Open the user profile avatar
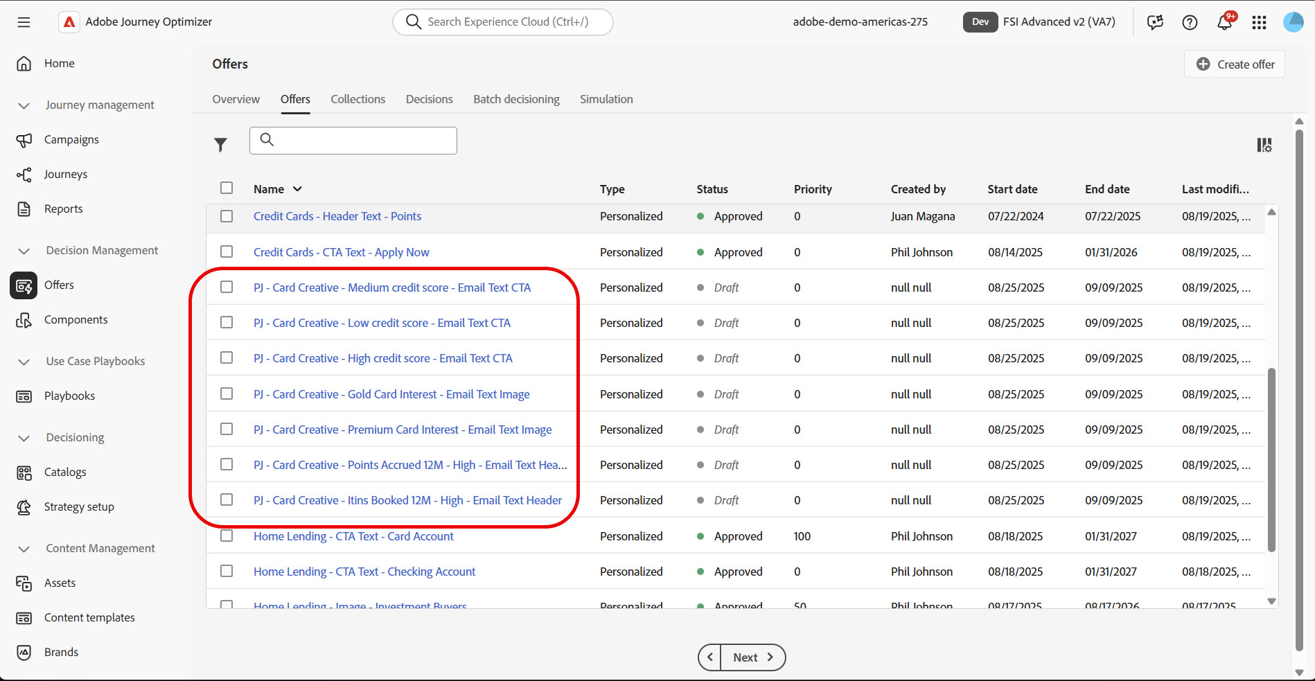 pyautogui.click(x=1293, y=22)
